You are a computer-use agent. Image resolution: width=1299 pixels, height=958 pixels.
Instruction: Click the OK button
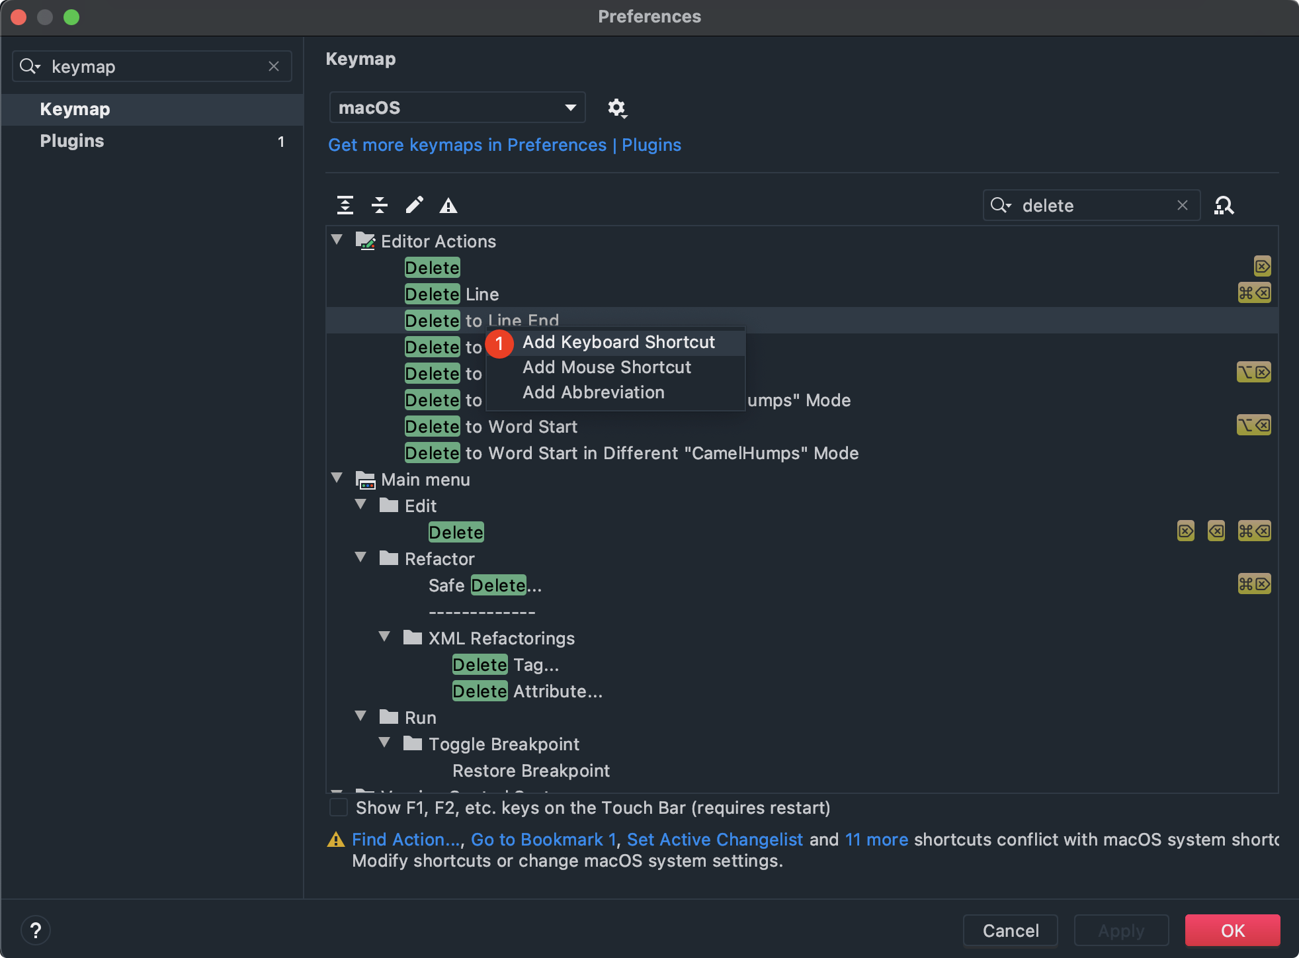pos(1233,931)
